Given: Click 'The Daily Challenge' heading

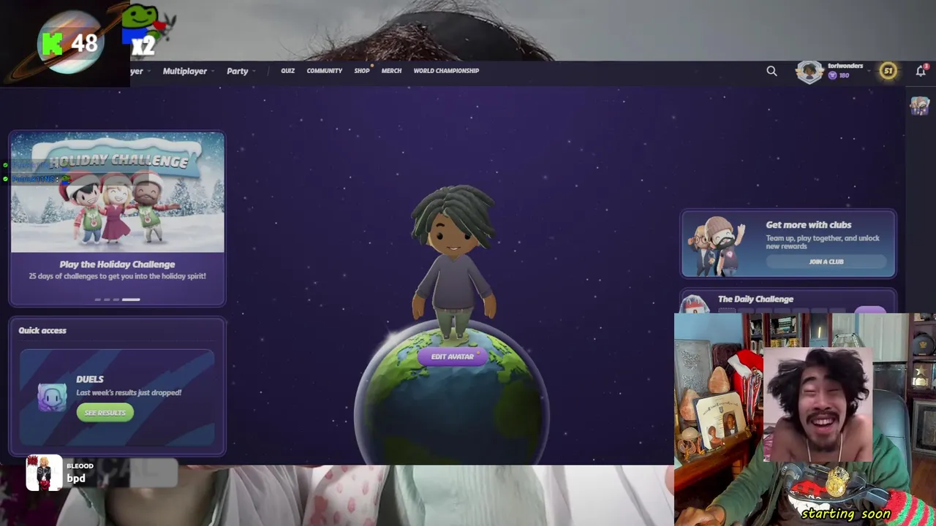Looking at the screenshot, I should pyautogui.click(x=755, y=299).
